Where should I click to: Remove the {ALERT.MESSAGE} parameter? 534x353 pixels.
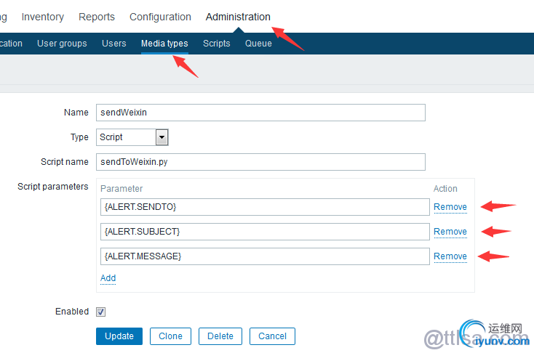click(x=450, y=256)
